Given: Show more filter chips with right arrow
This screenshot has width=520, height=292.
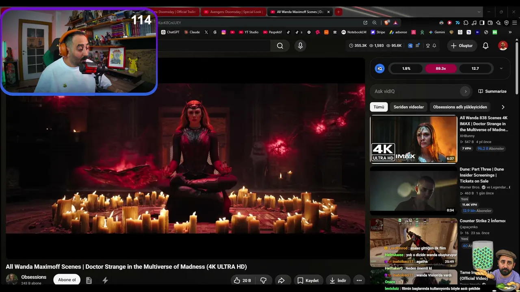Looking at the screenshot, I should point(503,107).
